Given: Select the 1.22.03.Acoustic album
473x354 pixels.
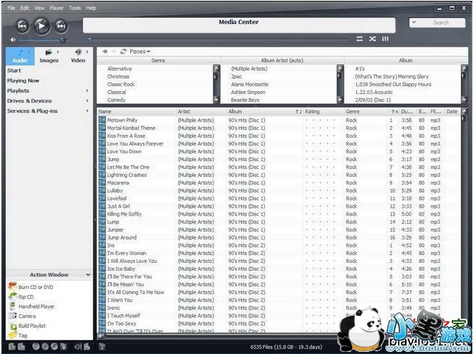Looking at the screenshot, I should click(x=374, y=93).
